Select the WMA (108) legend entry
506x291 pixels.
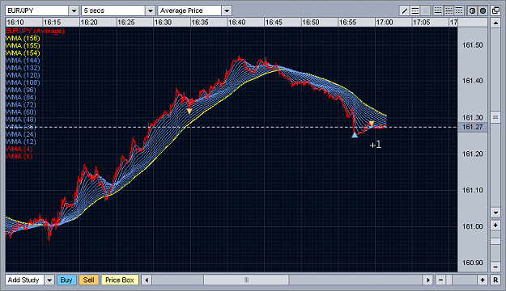pyautogui.click(x=23, y=82)
